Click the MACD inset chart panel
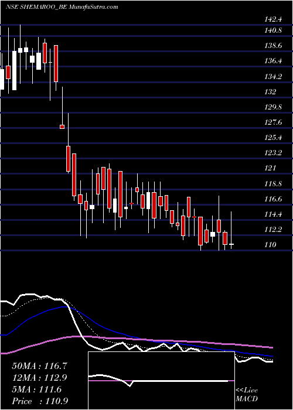293x410 pixels. click(161, 381)
